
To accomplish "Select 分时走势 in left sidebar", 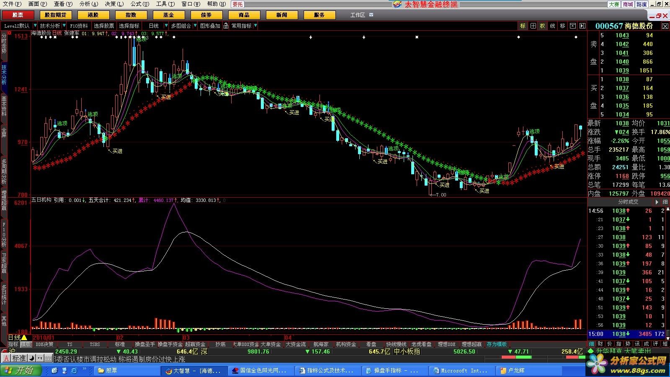I will point(4,44).
